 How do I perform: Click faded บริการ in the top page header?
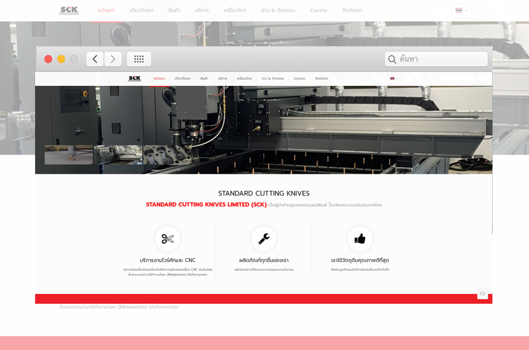click(x=202, y=11)
